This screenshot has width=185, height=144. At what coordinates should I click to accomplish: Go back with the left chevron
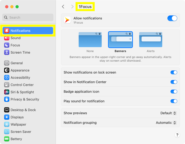[x=63, y=7]
